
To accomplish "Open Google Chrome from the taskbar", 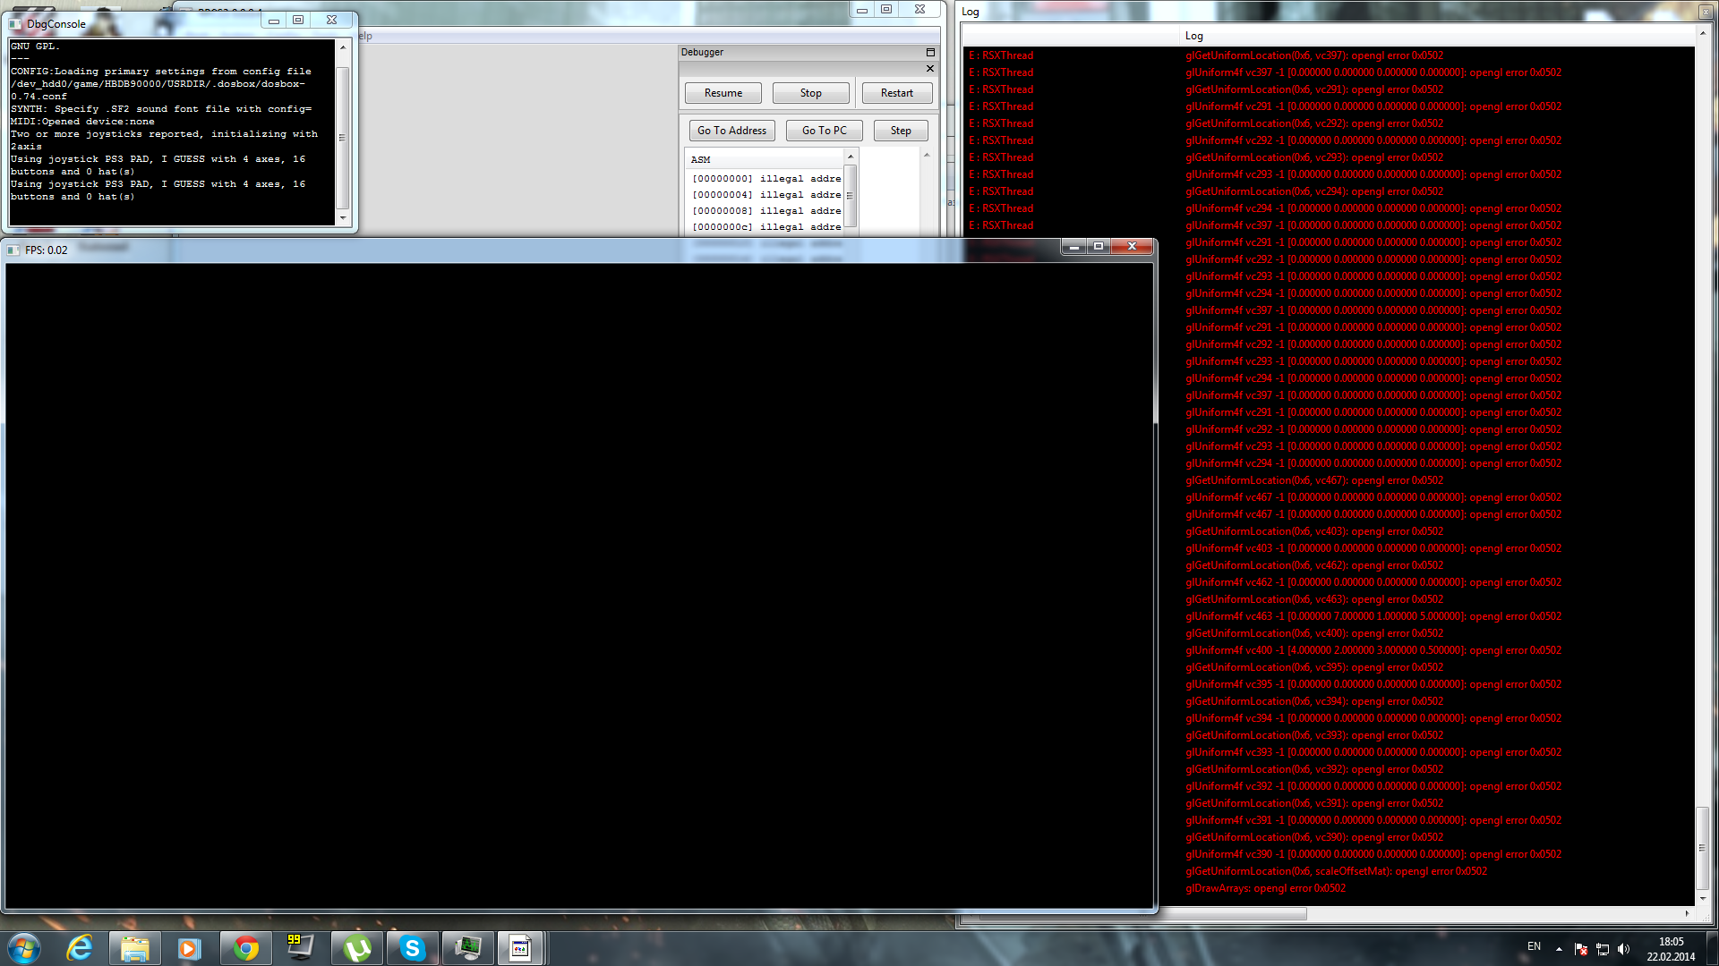I will [245, 948].
